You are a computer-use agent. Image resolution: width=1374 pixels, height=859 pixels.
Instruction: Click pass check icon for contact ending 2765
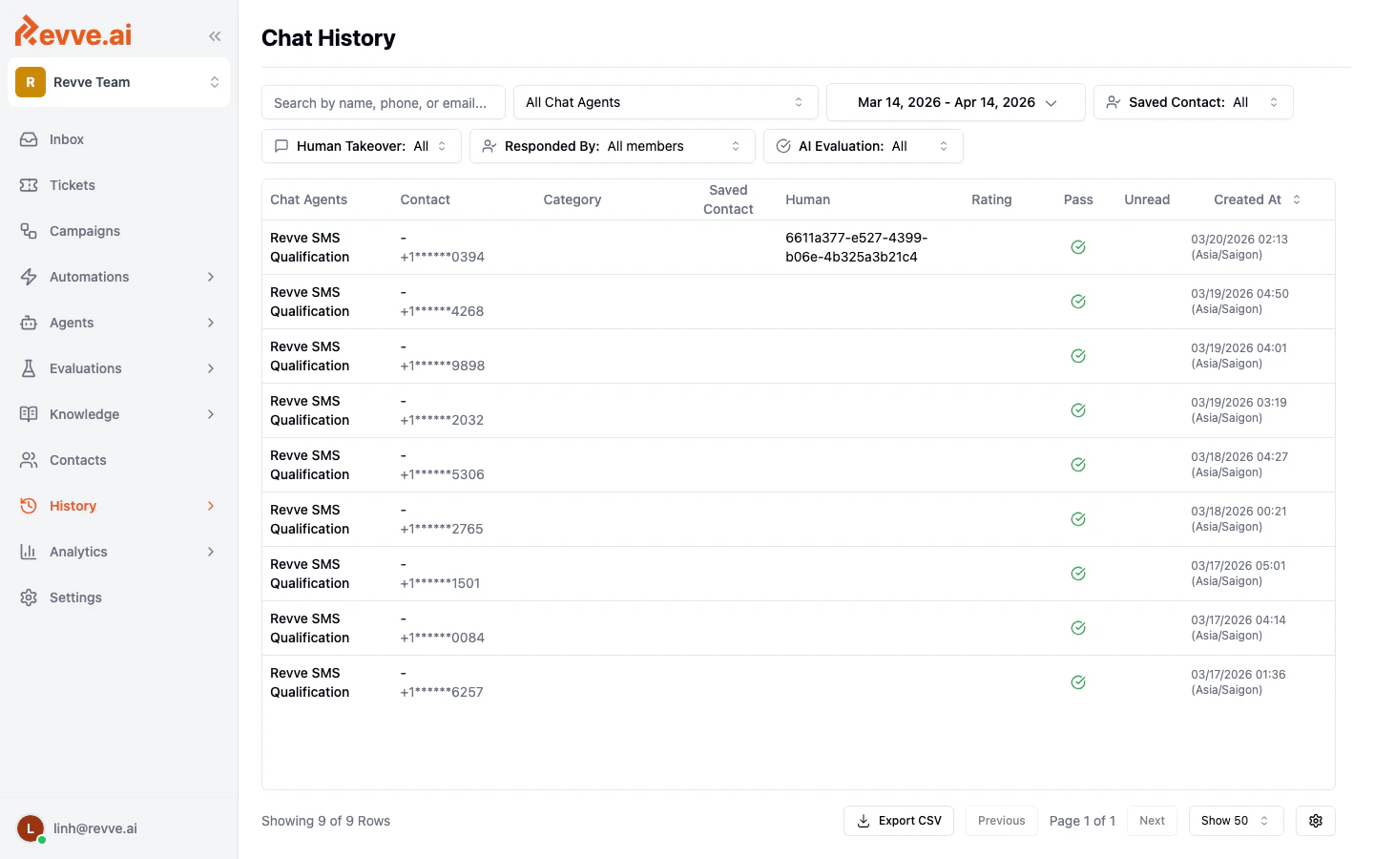tap(1078, 519)
